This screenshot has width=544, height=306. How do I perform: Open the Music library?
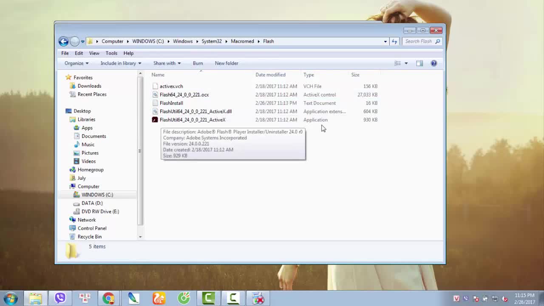click(x=88, y=144)
